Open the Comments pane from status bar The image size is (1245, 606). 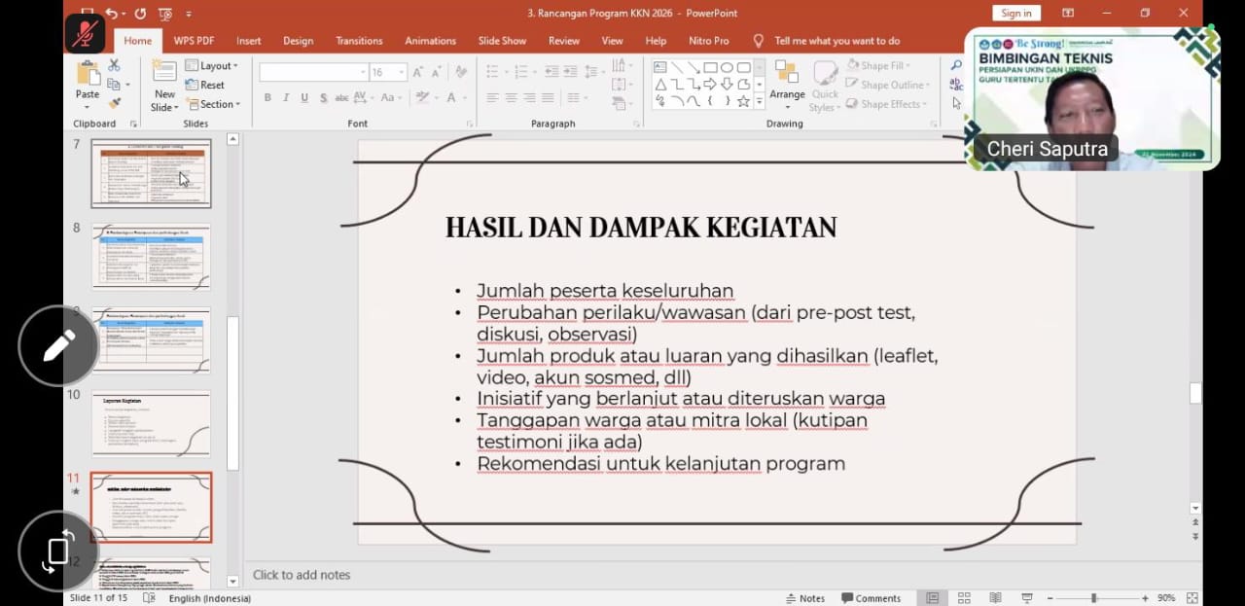click(x=871, y=598)
